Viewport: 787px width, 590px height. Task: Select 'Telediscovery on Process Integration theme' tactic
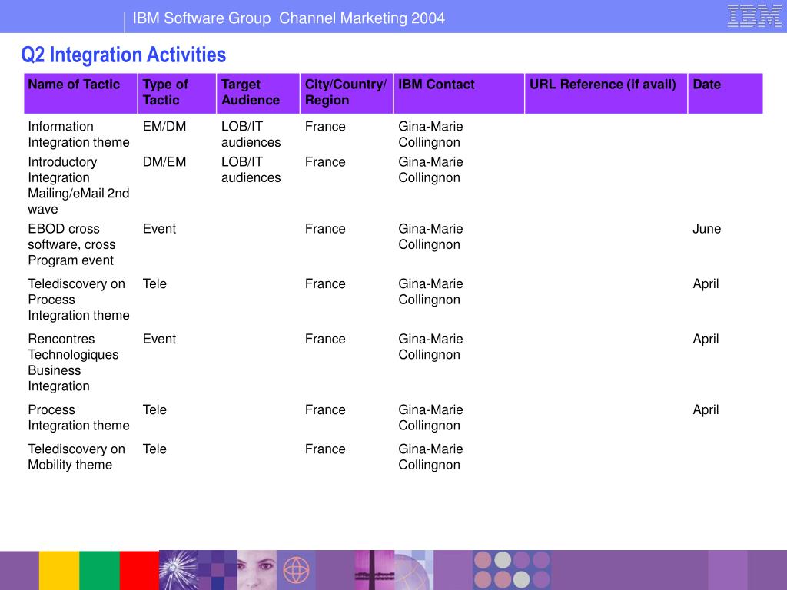click(79, 300)
